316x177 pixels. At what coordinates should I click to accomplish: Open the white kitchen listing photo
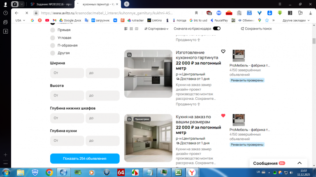coord(148,74)
